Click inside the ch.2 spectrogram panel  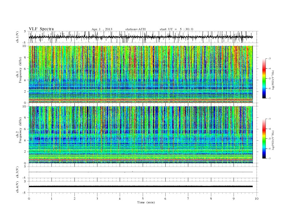click(140, 134)
